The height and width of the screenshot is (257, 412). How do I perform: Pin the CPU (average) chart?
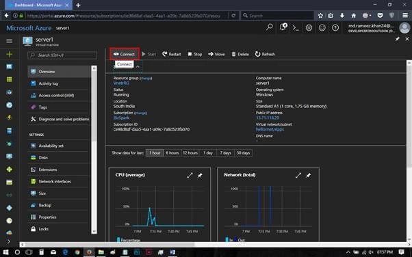pyautogui.click(x=200, y=176)
